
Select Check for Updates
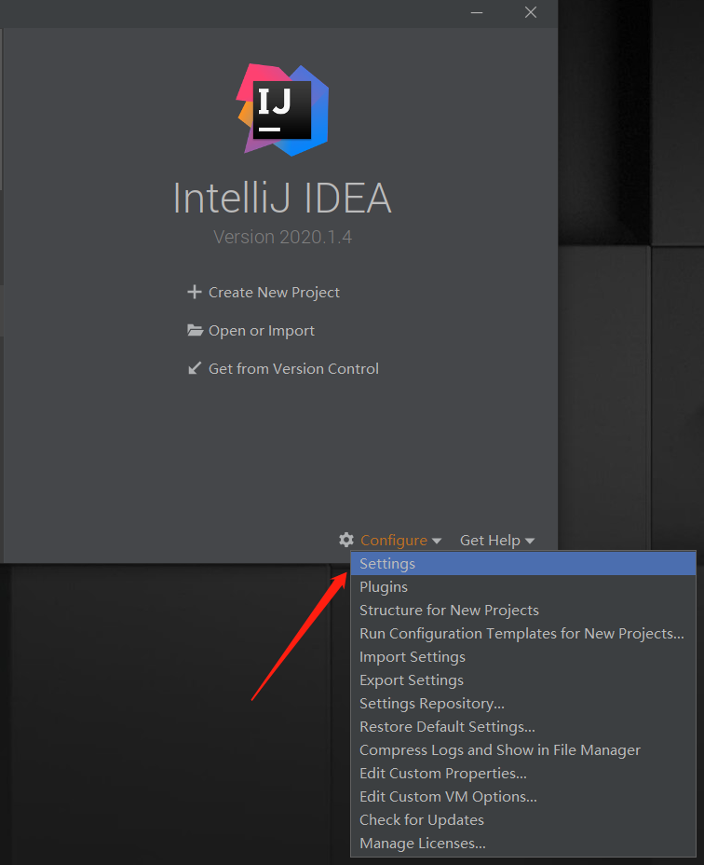pyautogui.click(x=523, y=819)
